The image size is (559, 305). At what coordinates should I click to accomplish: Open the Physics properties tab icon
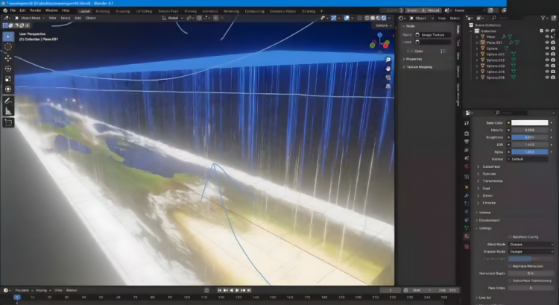[x=467, y=212]
